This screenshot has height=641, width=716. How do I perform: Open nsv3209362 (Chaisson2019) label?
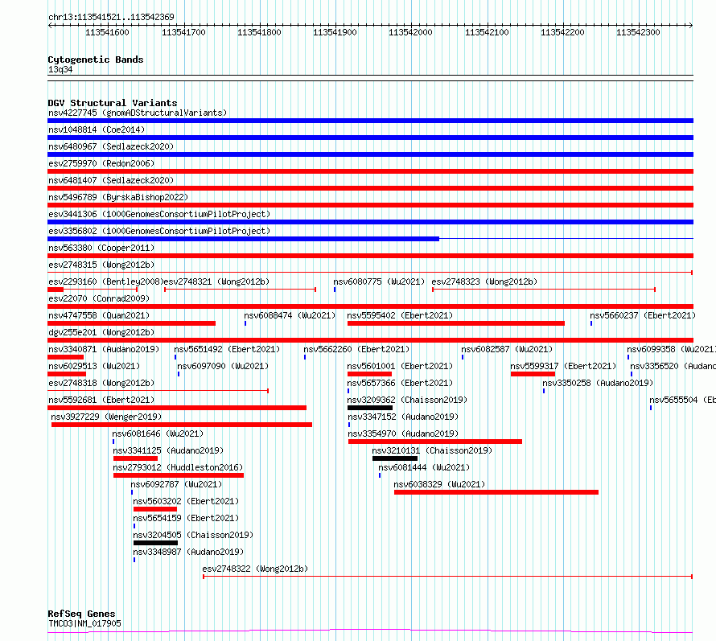pos(407,400)
